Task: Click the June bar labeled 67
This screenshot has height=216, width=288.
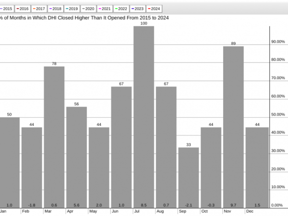Action: (121, 147)
